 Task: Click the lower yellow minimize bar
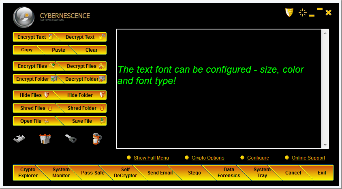(312, 15)
